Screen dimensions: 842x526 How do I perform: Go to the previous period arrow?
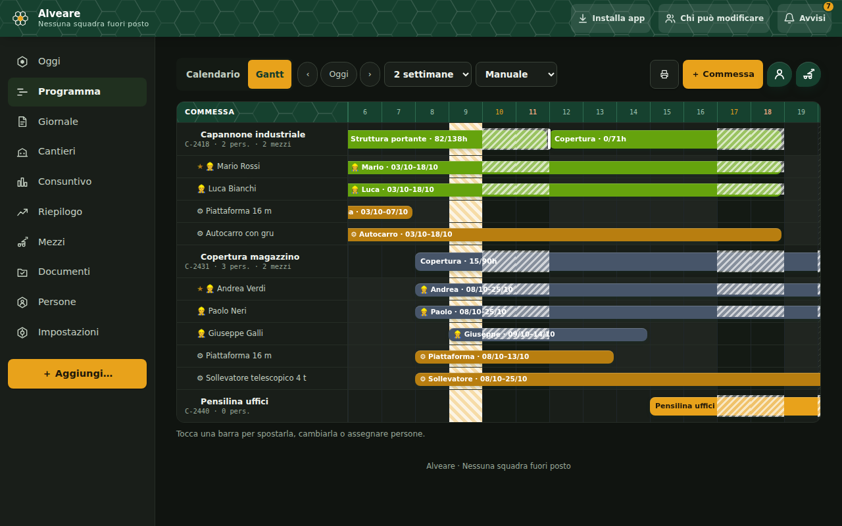308,74
